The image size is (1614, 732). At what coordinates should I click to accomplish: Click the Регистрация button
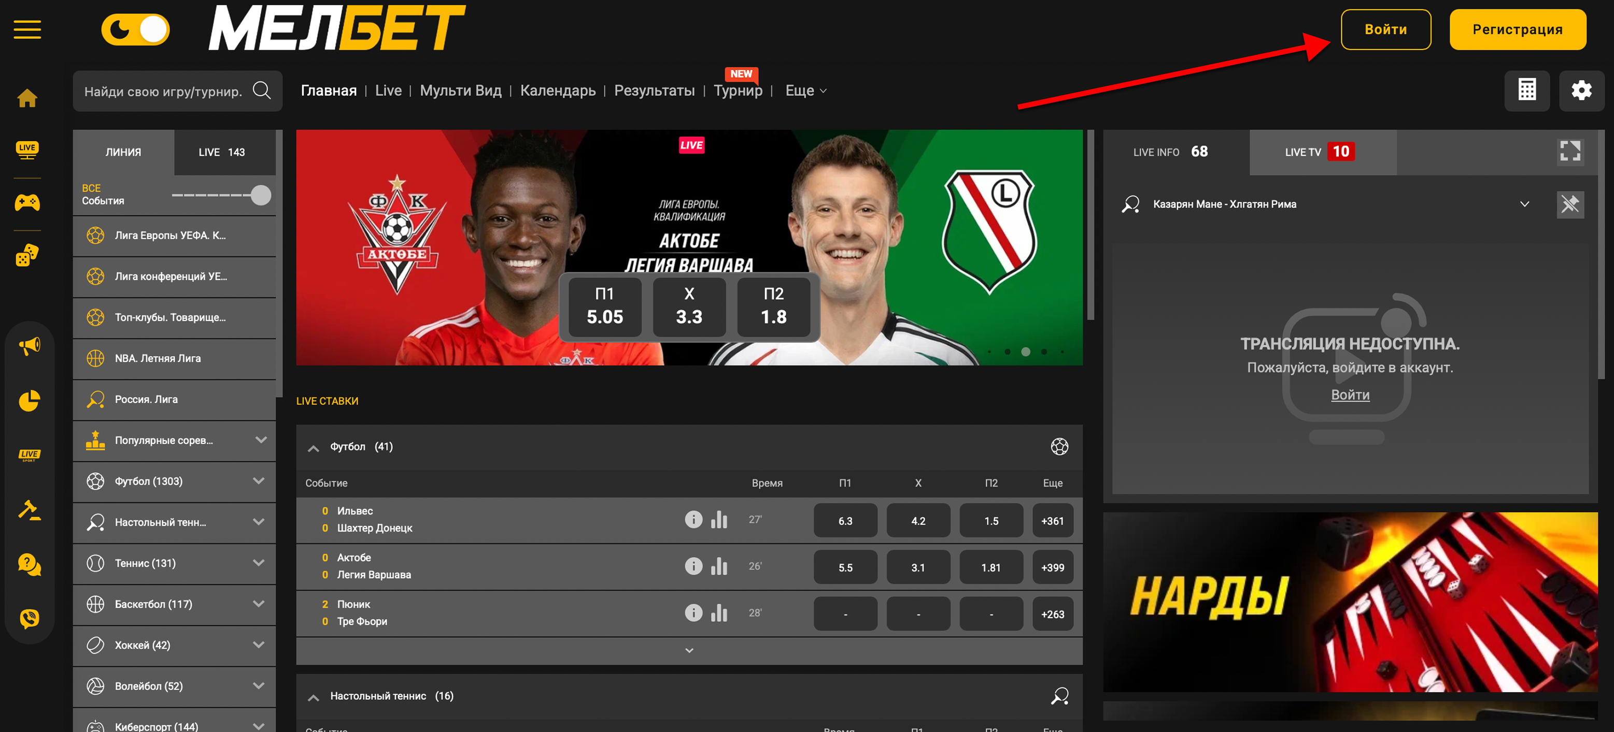click(x=1518, y=30)
